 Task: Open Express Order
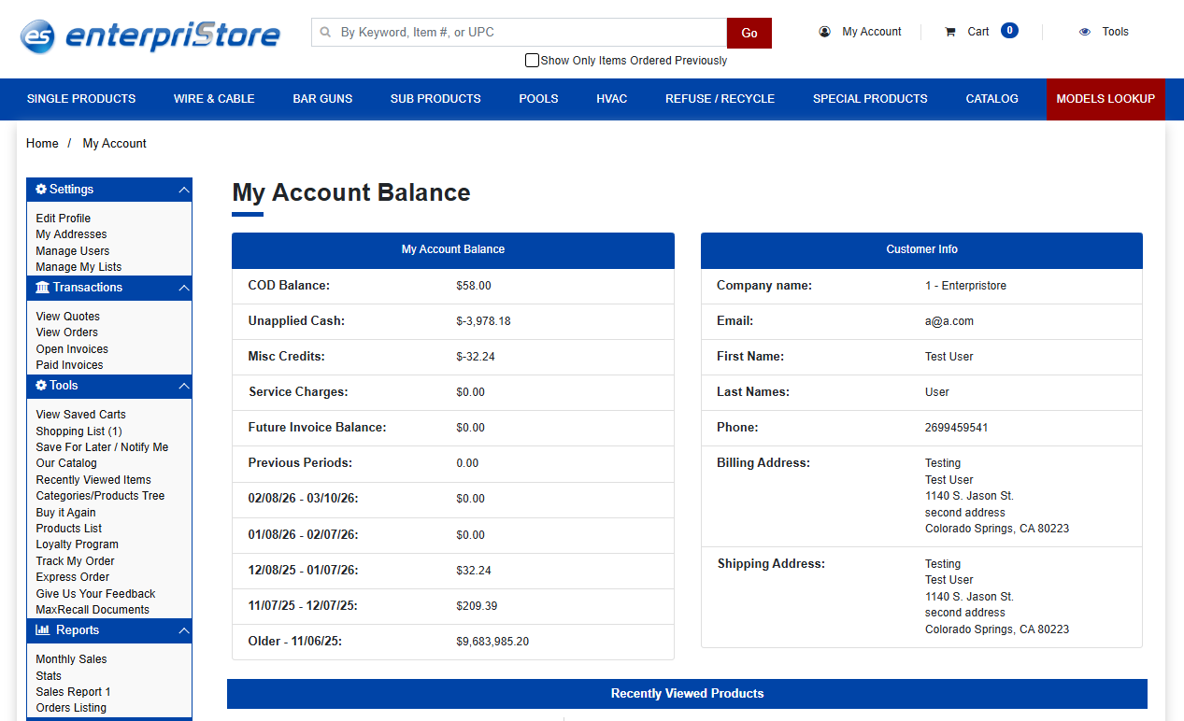[x=73, y=577]
